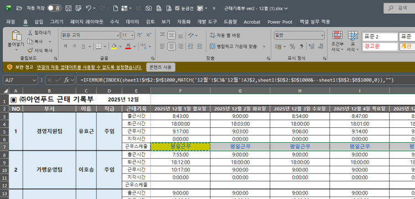Apply underline formatting (underlined 가)
This screenshot has width=415, height=199.
(x=83, y=46)
